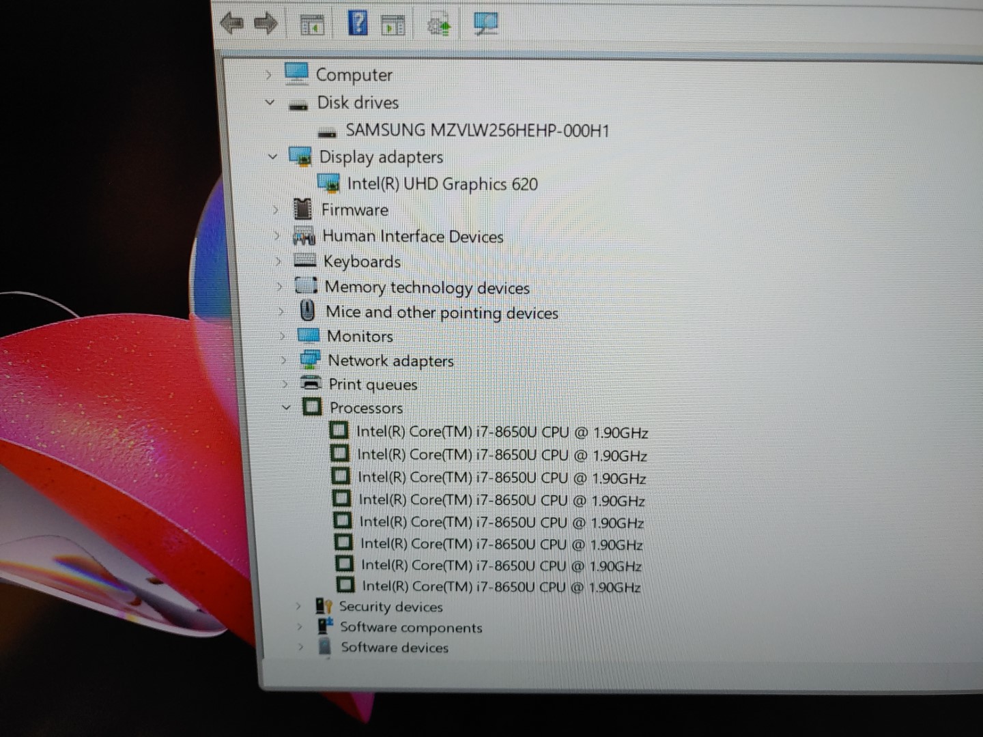Expand the Human Interface Devices node

coord(277,236)
